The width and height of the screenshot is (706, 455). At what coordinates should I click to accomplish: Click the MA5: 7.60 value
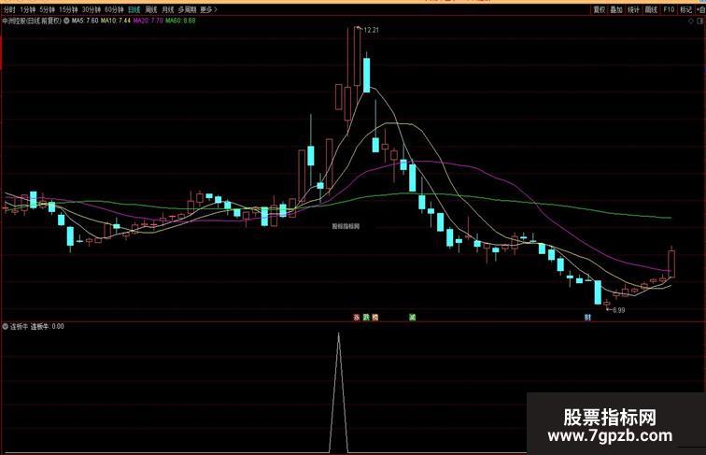tap(85, 21)
